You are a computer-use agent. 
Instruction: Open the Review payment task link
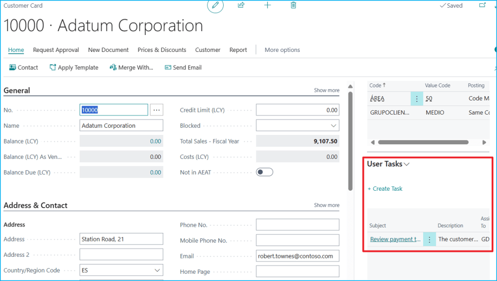(395, 239)
